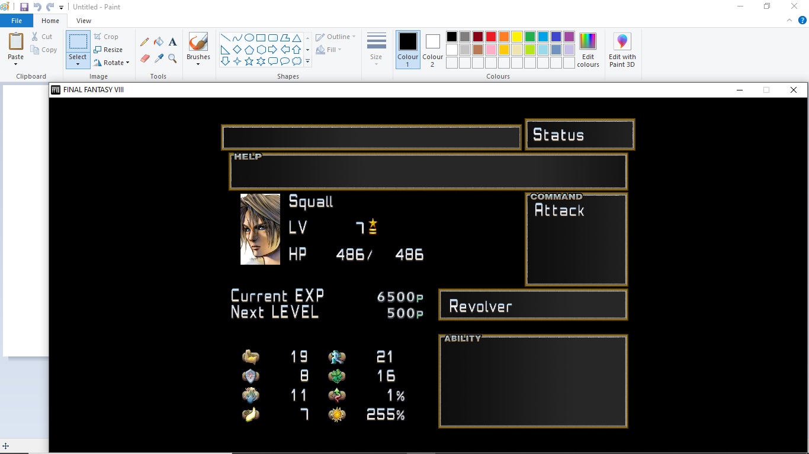809x454 pixels.
Task: Open the Size thickness dropdown
Action: [376, 50]
